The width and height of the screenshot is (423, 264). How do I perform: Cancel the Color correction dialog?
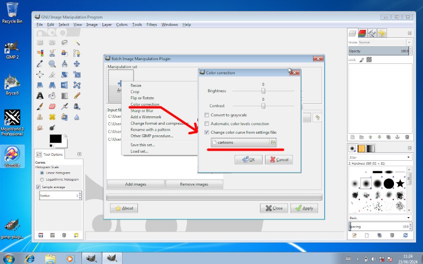pos(279,160)
